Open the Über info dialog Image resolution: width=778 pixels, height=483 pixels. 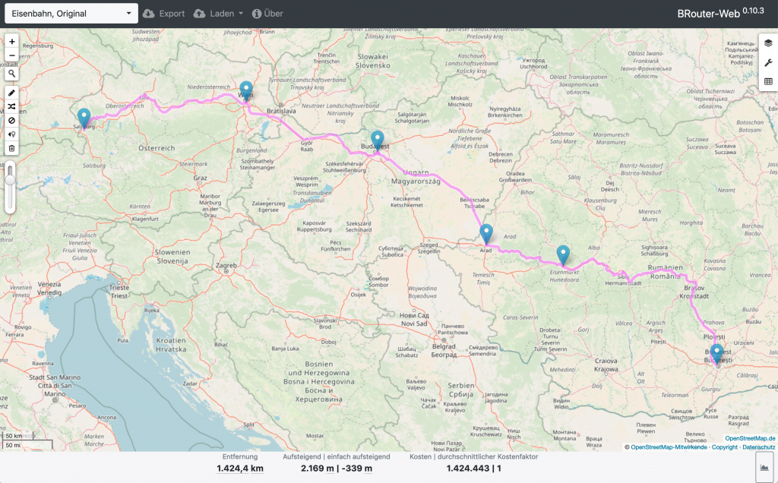pyautogui.click(x=267, y=14)
